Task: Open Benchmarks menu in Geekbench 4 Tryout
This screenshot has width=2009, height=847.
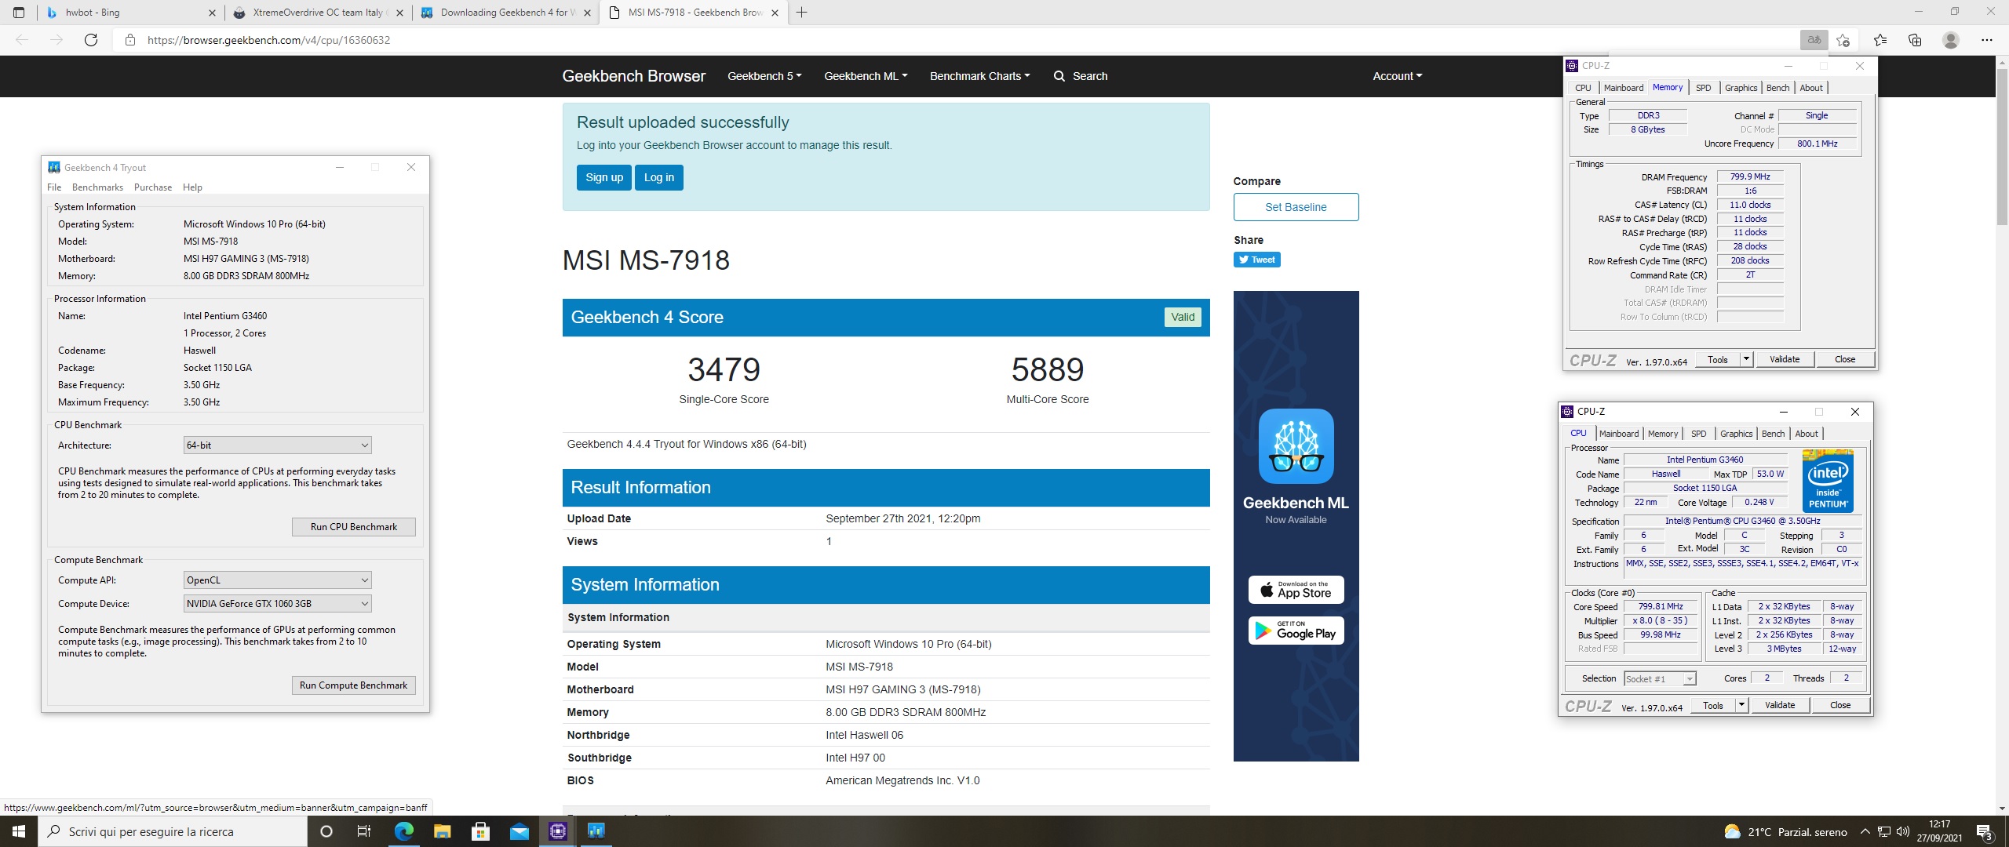Action: tap(97, 187)
